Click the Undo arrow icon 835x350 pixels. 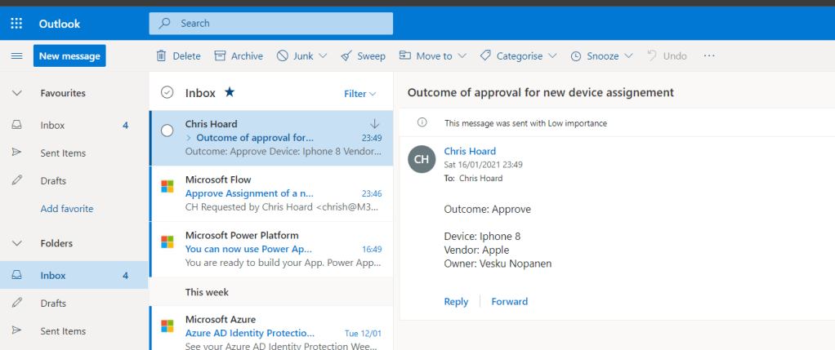(x=652, y=55)
